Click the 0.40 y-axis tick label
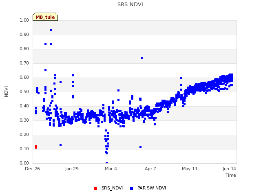Viewport: 261px width, 196px height. pos(24,106)
